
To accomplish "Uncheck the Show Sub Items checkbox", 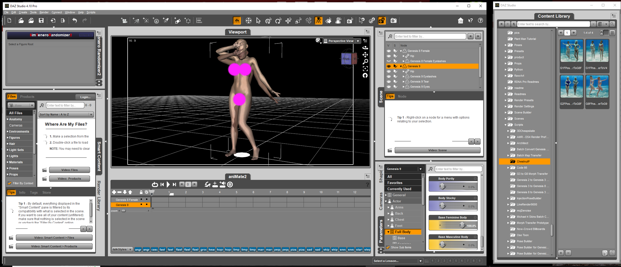I will (388, 247).
